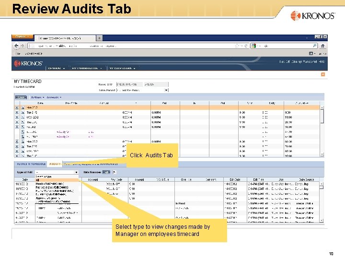Click the Log Off link
This screenshot has width=345, height=259.
pos(285,62)
